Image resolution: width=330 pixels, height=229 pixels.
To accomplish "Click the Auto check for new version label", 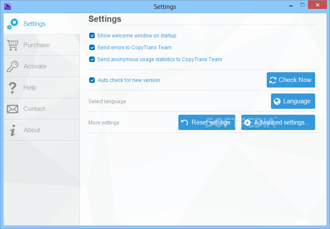I will pos(129,80).
